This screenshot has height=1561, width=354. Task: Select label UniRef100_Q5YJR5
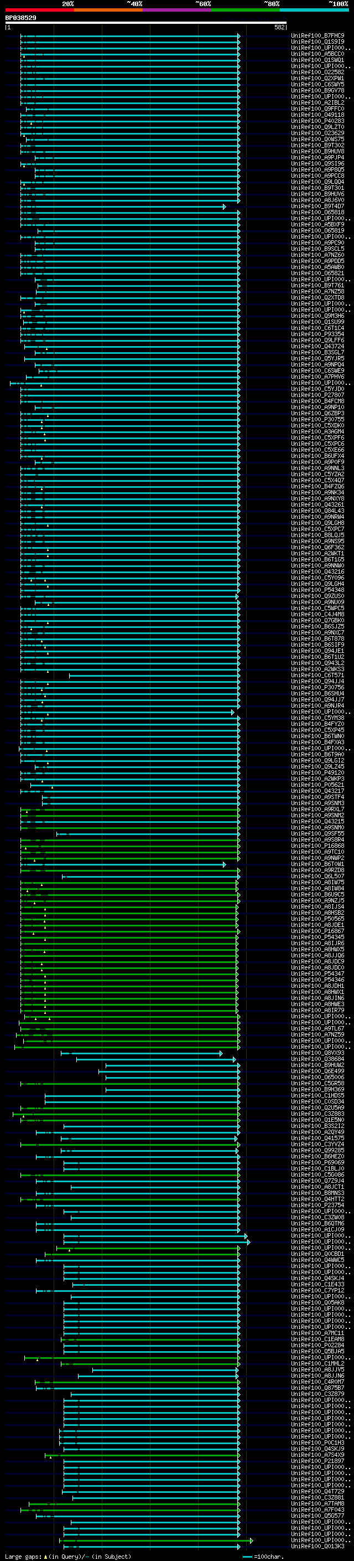click(317, 359)
